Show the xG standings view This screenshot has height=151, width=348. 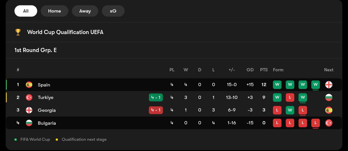pyautogui.click(x=113, y=11)
